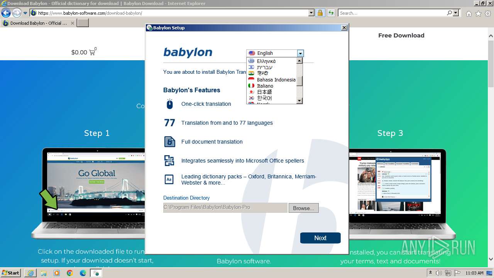
Task: Click the Microsoft Office spellers integration icon
Action: pos(169,161)
